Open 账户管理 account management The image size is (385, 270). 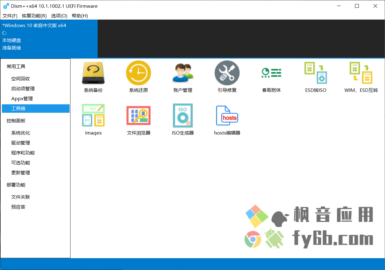[x=183, y=77]
